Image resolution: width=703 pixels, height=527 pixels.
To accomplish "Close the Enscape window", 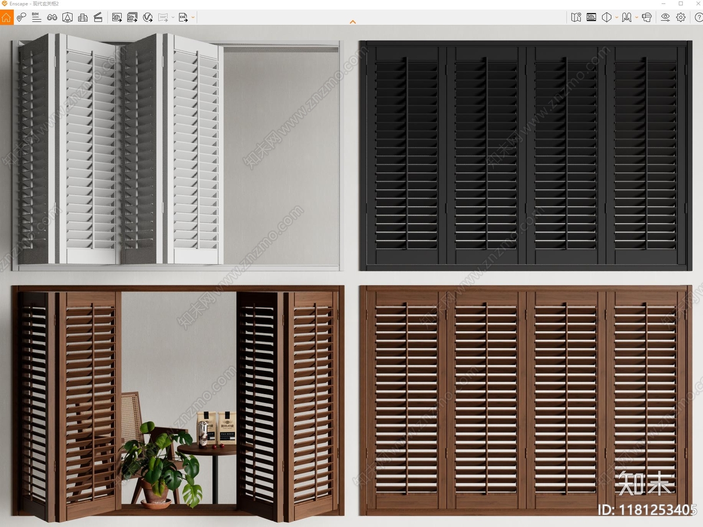I will [698, 4].
